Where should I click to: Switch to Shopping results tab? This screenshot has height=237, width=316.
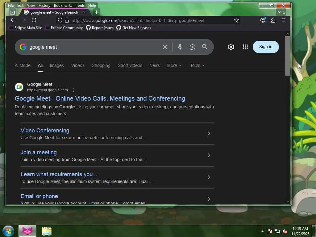click(x=101, y=65)
